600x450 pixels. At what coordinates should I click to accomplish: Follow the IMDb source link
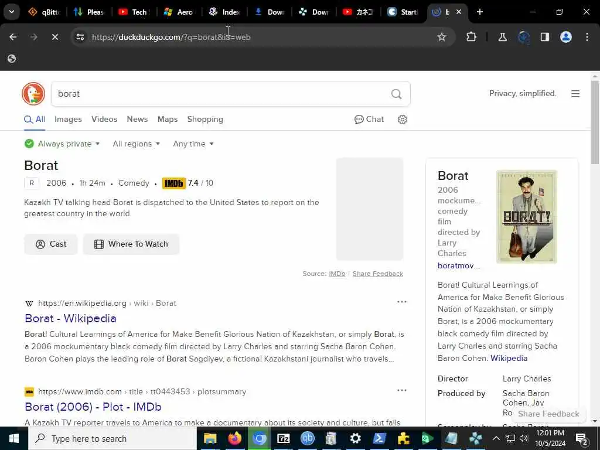[337, 274]
